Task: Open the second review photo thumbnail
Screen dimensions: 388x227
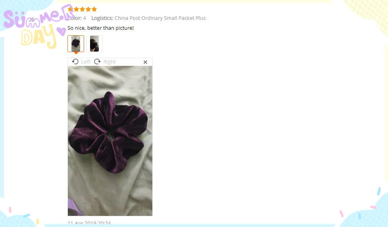Action: 94,44
